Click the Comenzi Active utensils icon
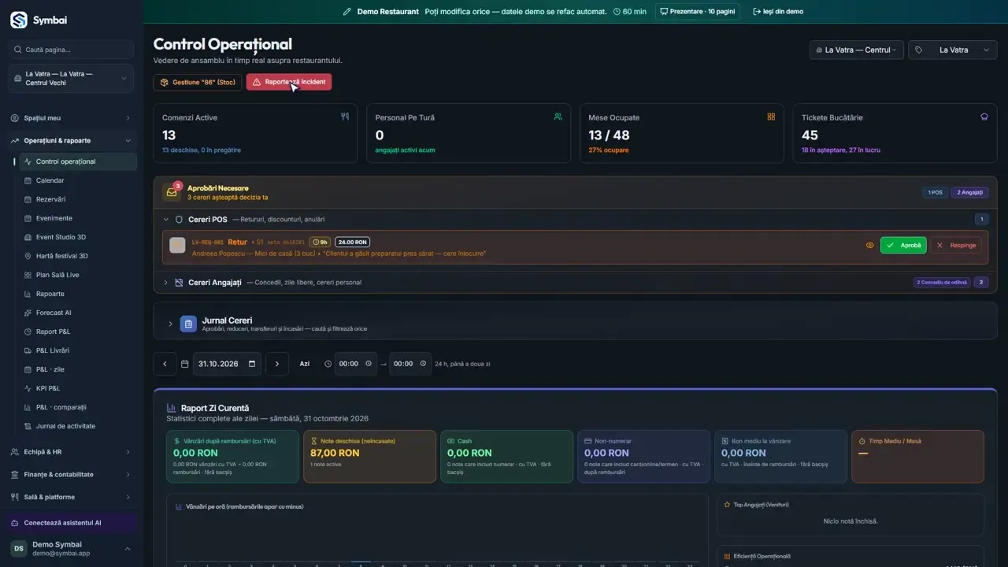 [345, 117]
